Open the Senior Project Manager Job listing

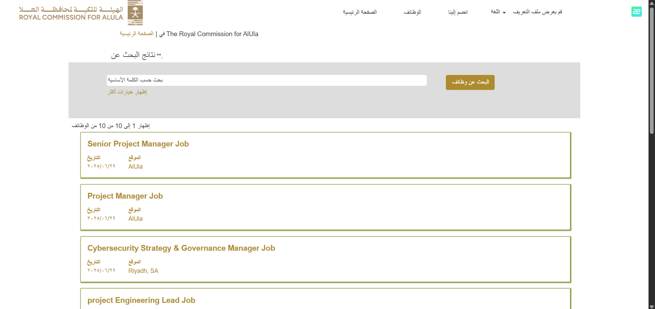138,144
